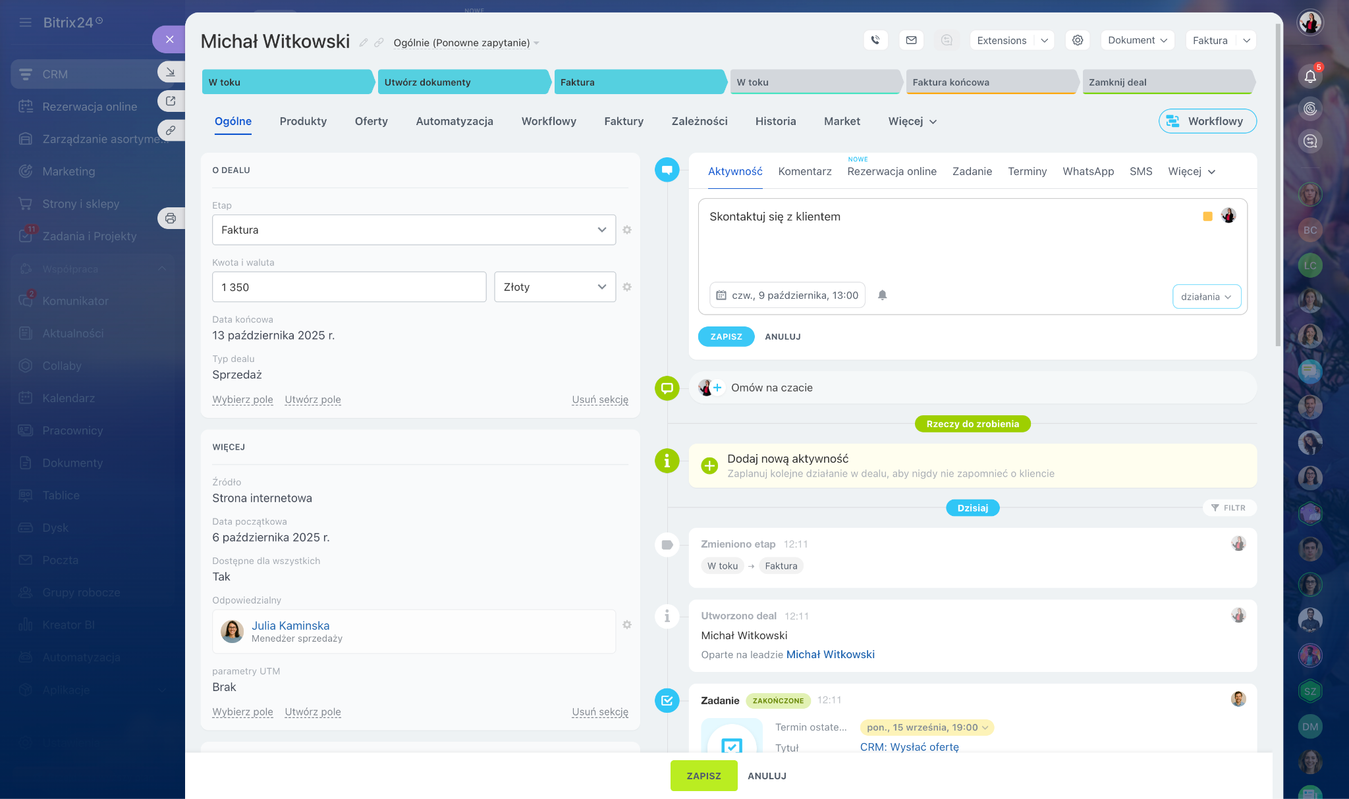Click the Kwota amount input field
The height and width of the screenshot is (799, 1349).
point(349,287)
